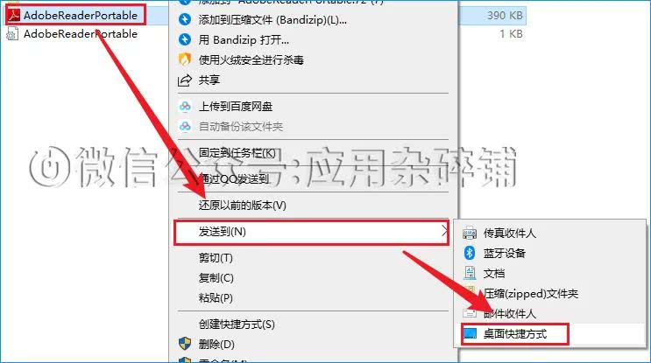Expand the 发送到(N) submenu arrow
Image resolution: width=651 pixels, height=363 pixels.
[444, 231]
